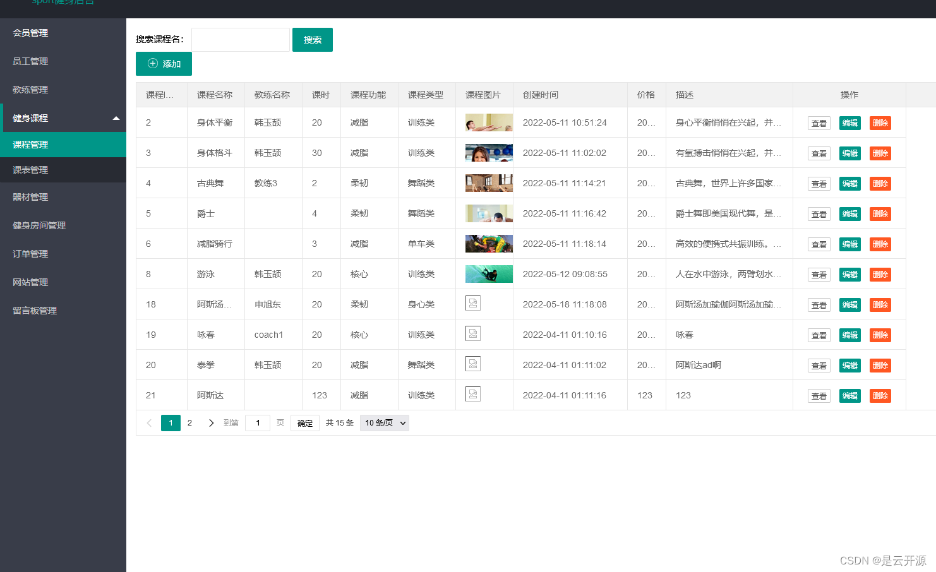936x572 pixels.
Task: Open the 爵士 course thumbnail image
Action: 489,213
